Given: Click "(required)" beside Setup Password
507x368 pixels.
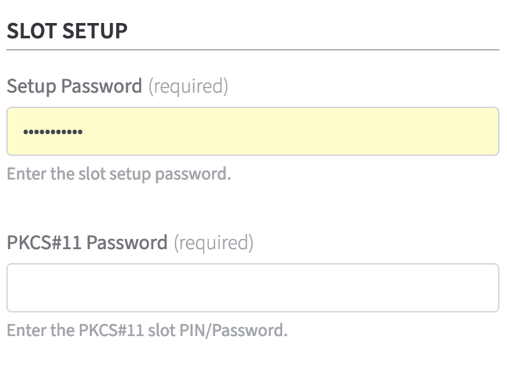Looking at the screenshot, I should tap(188, 86).
